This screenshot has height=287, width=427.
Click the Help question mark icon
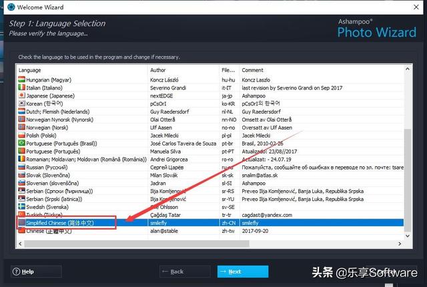[16, 272]
